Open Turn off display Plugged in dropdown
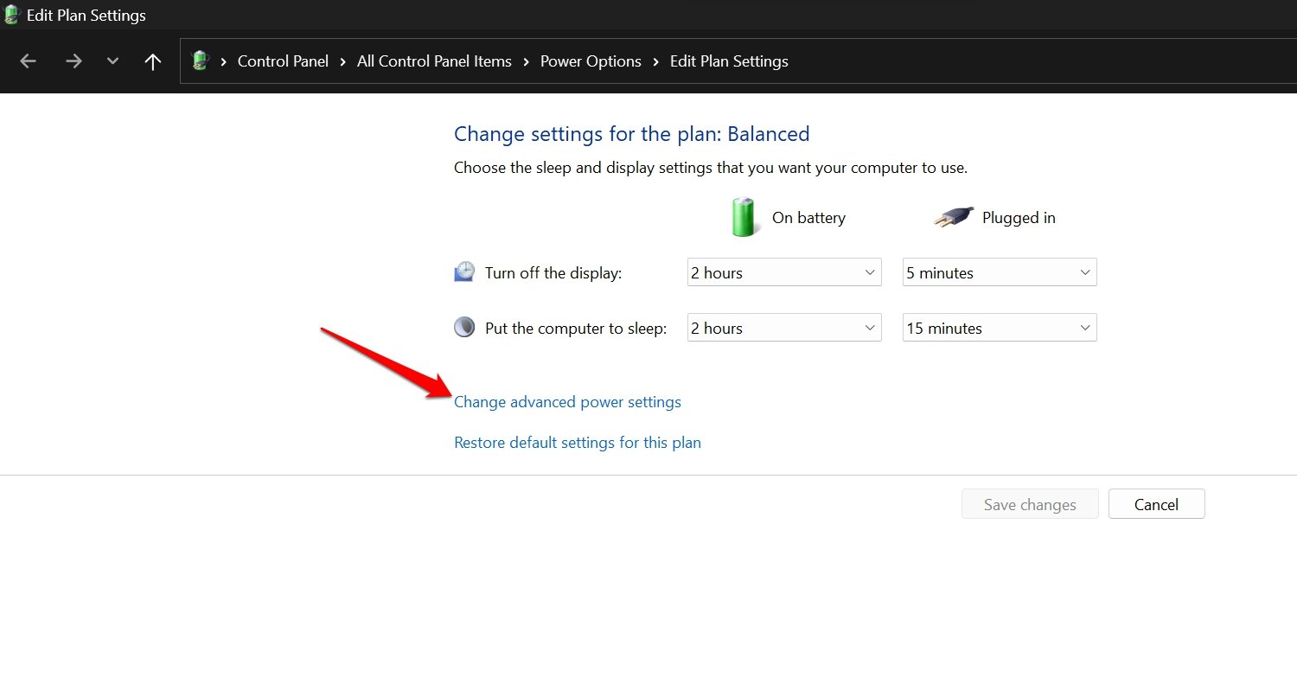Image resolution: width=1297 pixels, height=690 pixels. click(x=1000, y=272)
